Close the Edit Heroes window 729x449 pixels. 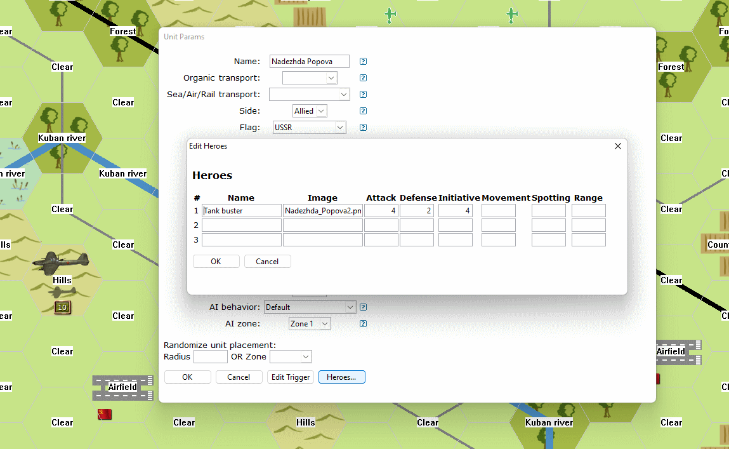point(618,146)
